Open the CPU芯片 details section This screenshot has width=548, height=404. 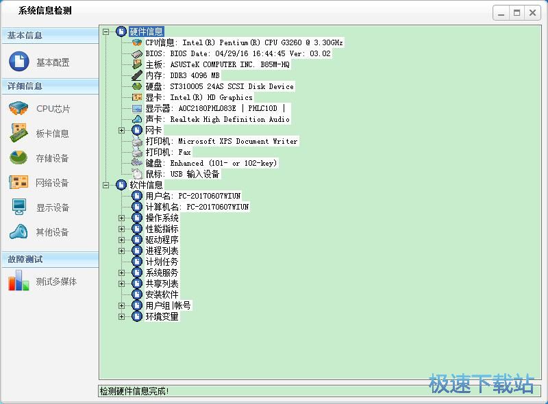pyautogui.click(x=39, y=109)
